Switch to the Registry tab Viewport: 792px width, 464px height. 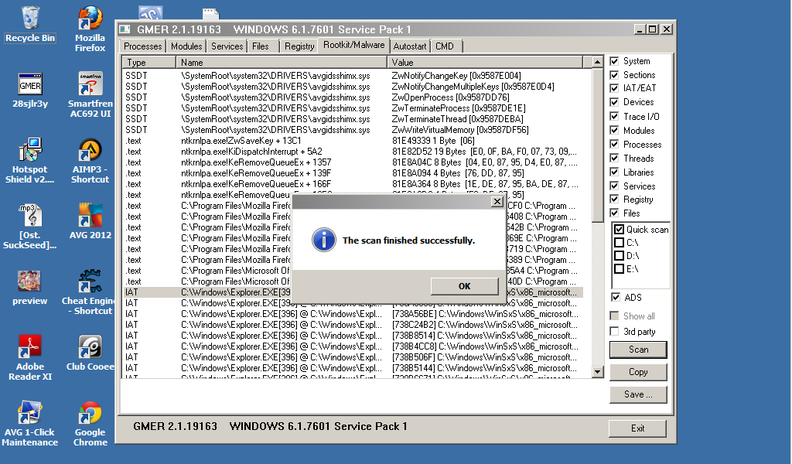tap(299, 46)
